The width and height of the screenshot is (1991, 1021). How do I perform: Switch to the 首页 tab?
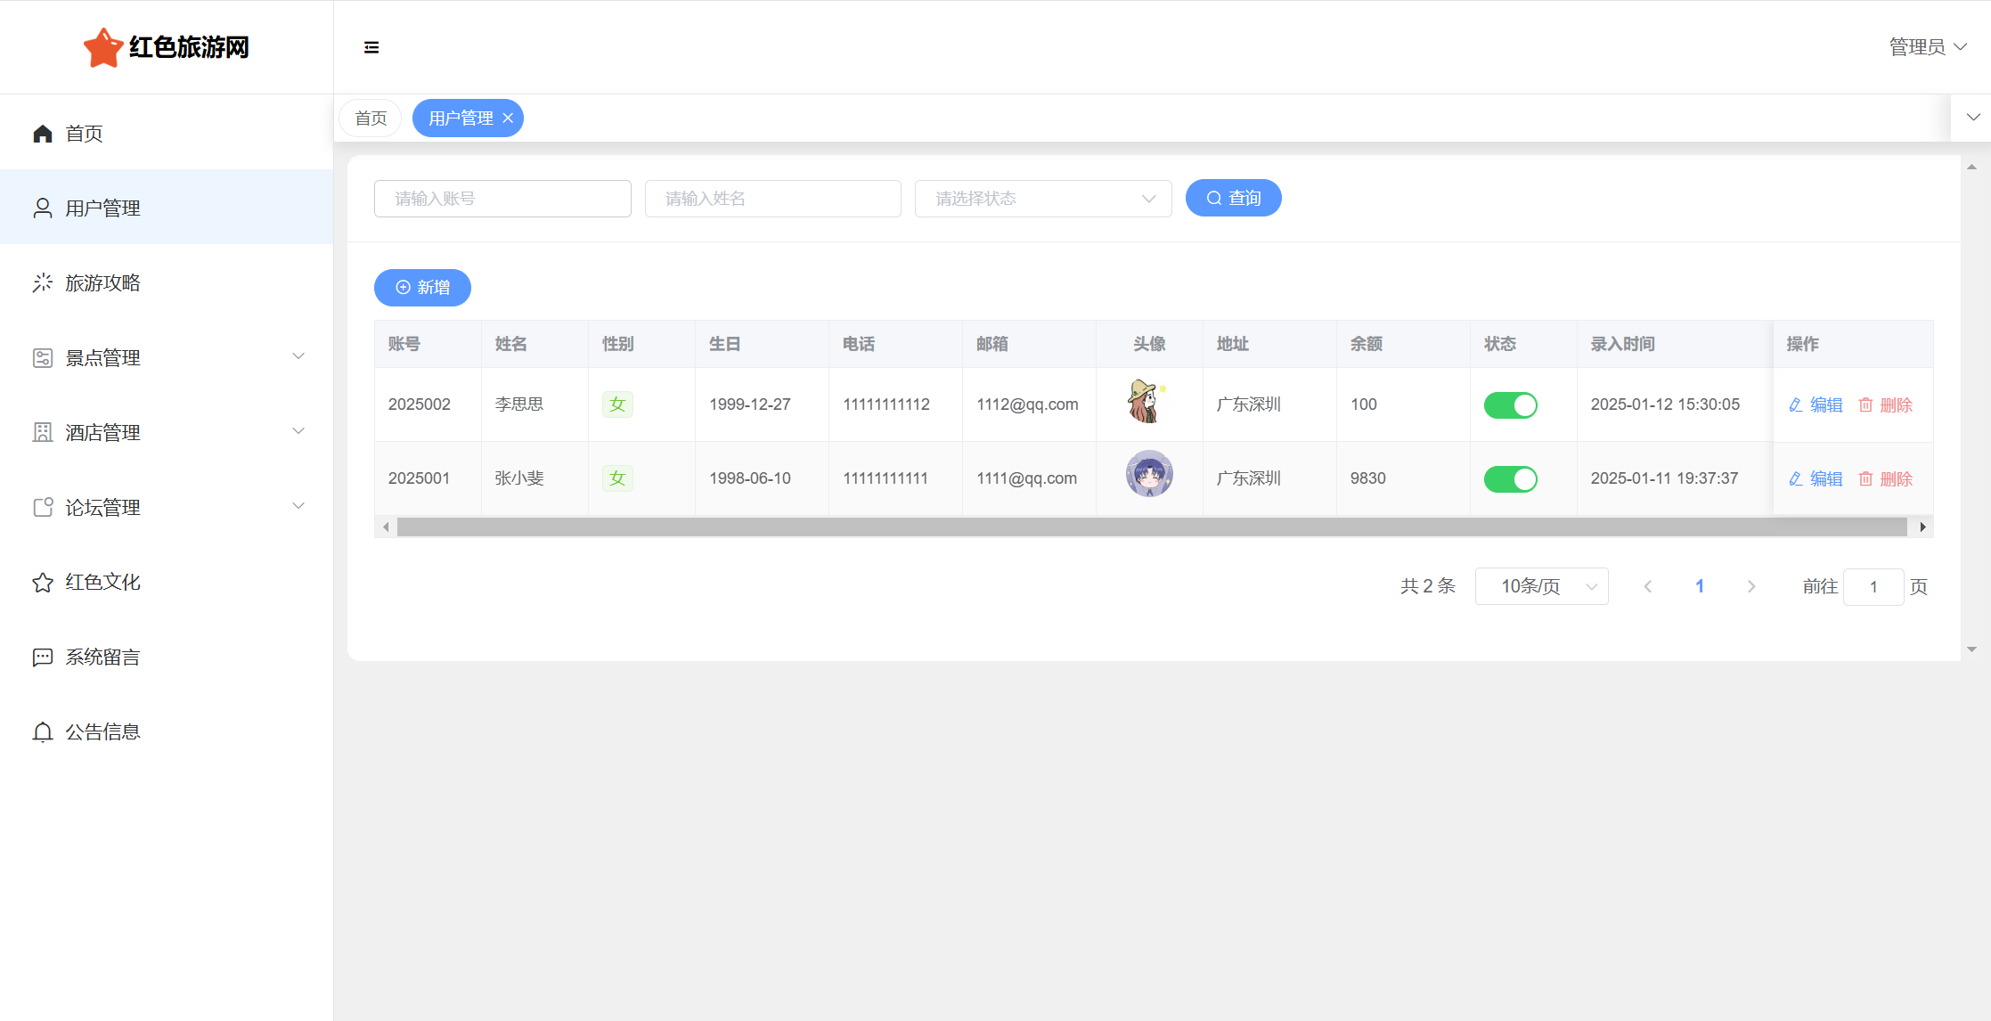[371, 118]
